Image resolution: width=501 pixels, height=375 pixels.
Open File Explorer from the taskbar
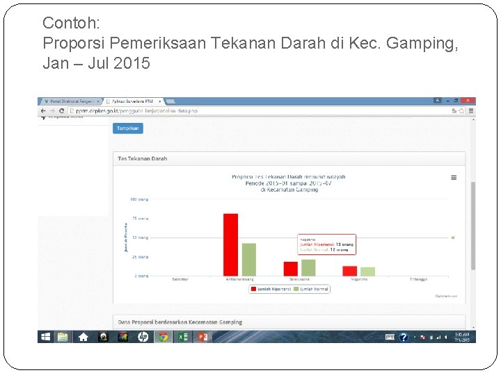[63, 337]
